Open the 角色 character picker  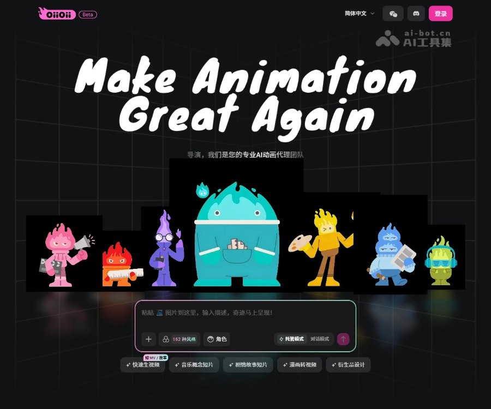tap(217, 339)
